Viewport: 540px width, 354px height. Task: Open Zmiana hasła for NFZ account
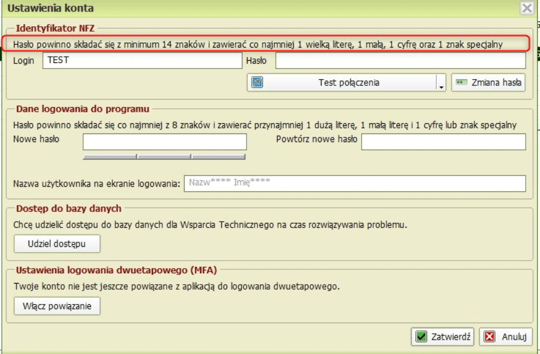488,82
